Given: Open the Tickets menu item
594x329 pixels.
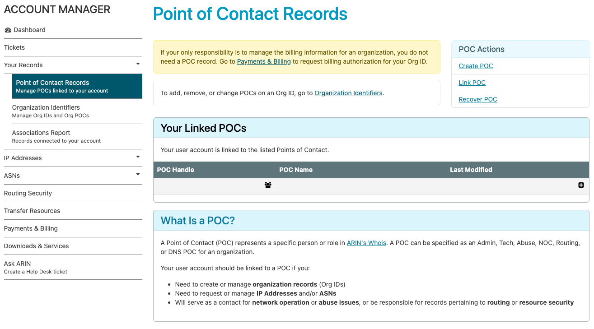Looking at the screenshot, I should [x=14, y=47].
